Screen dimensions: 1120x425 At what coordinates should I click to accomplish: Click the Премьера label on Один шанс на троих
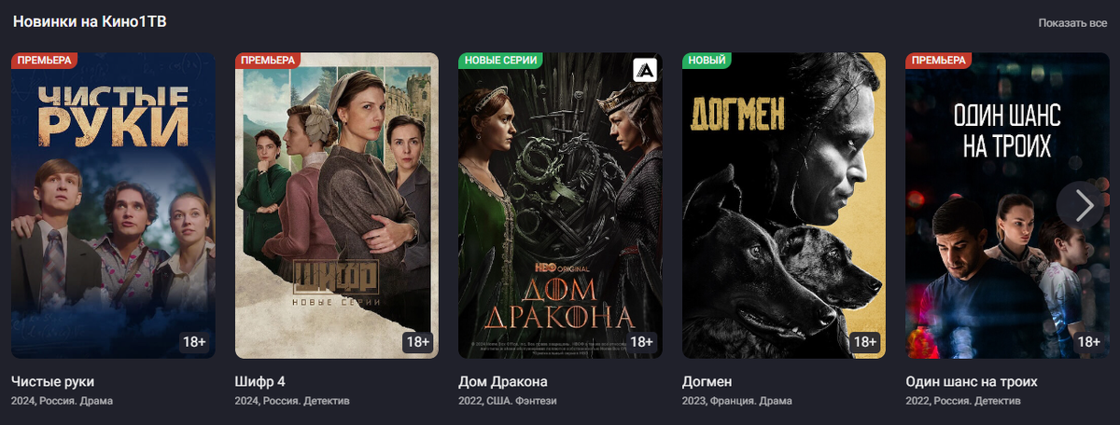pyautogui.click(x=940, y=60)
